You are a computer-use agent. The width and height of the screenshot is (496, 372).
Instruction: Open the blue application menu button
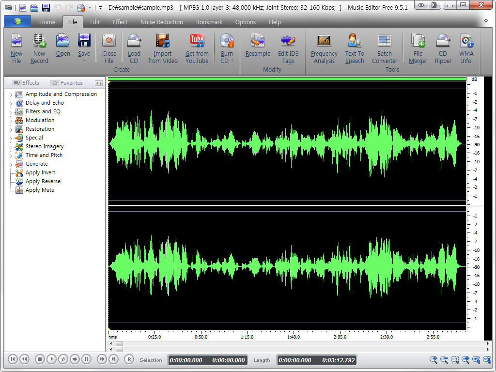[x=17, y=21]
